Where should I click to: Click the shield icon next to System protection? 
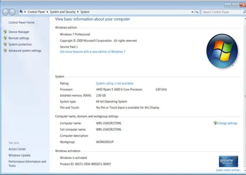pos(5,44)
